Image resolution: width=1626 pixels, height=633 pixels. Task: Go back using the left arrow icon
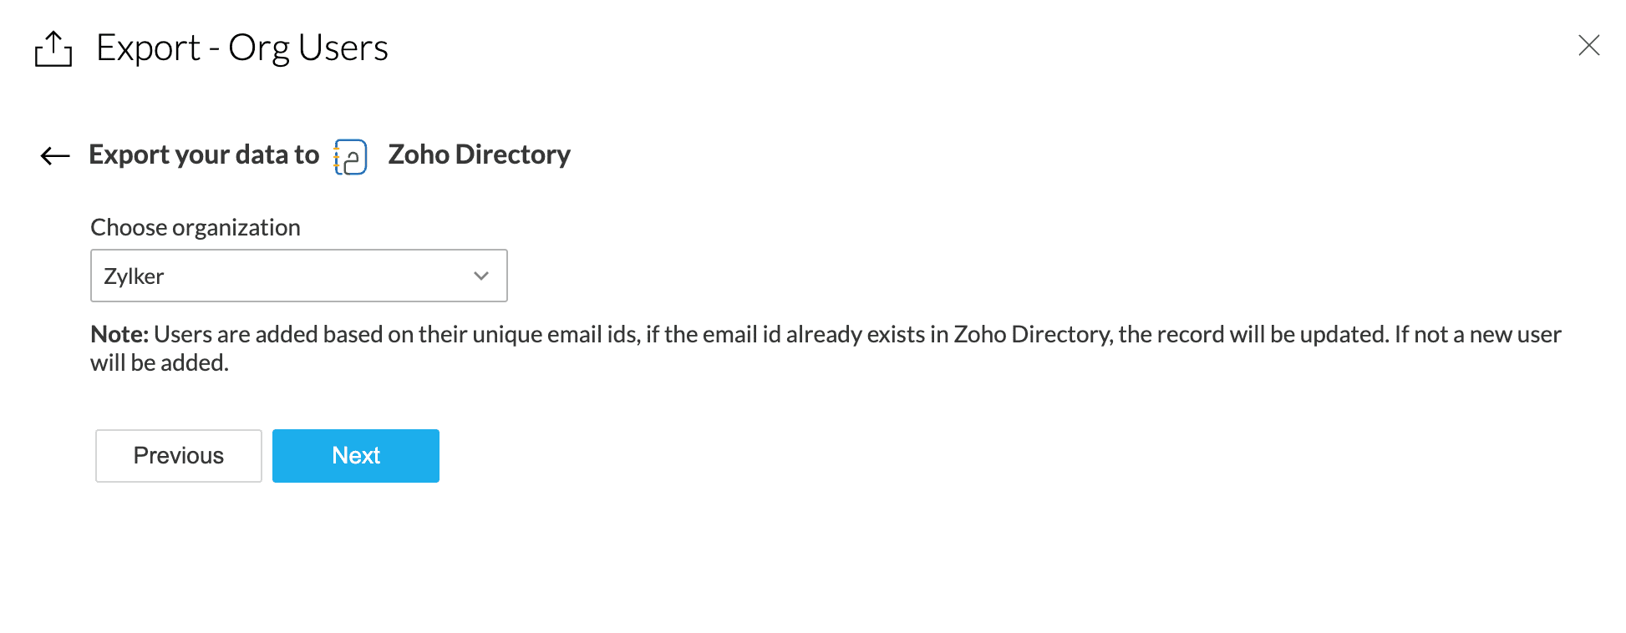pyautogui.click(x=55, y=155)
